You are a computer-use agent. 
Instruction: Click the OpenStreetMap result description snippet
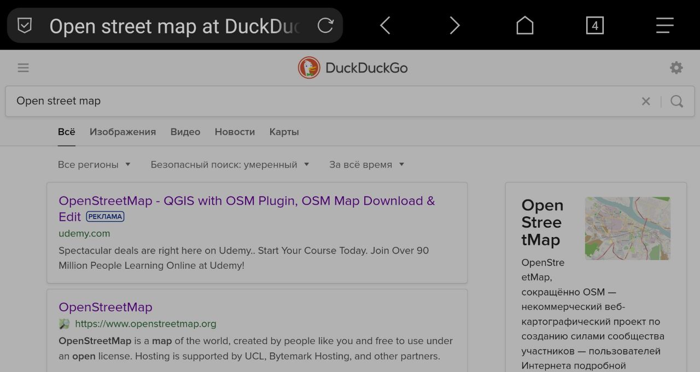click(x=255, y=349)
